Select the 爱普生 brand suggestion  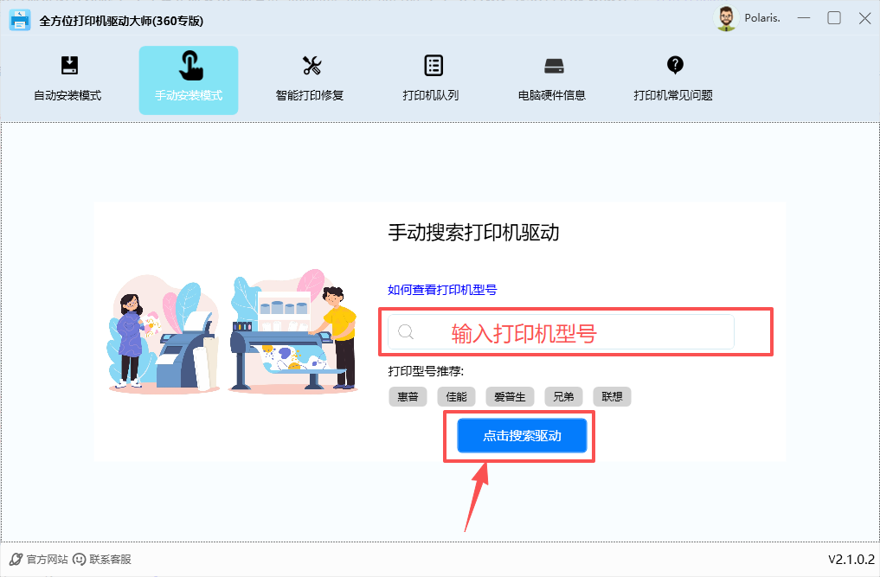[510, 396]
